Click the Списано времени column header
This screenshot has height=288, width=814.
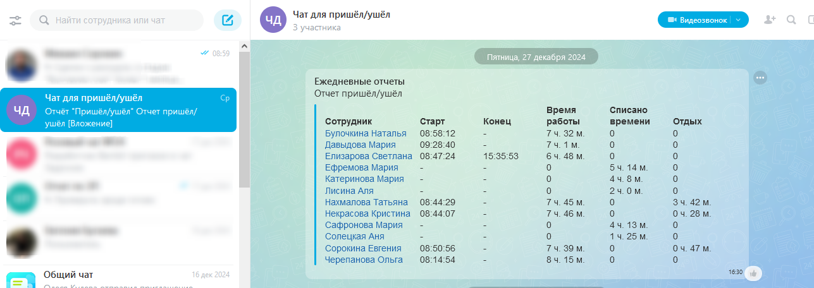pyautogui.click(x=630, y=116)
